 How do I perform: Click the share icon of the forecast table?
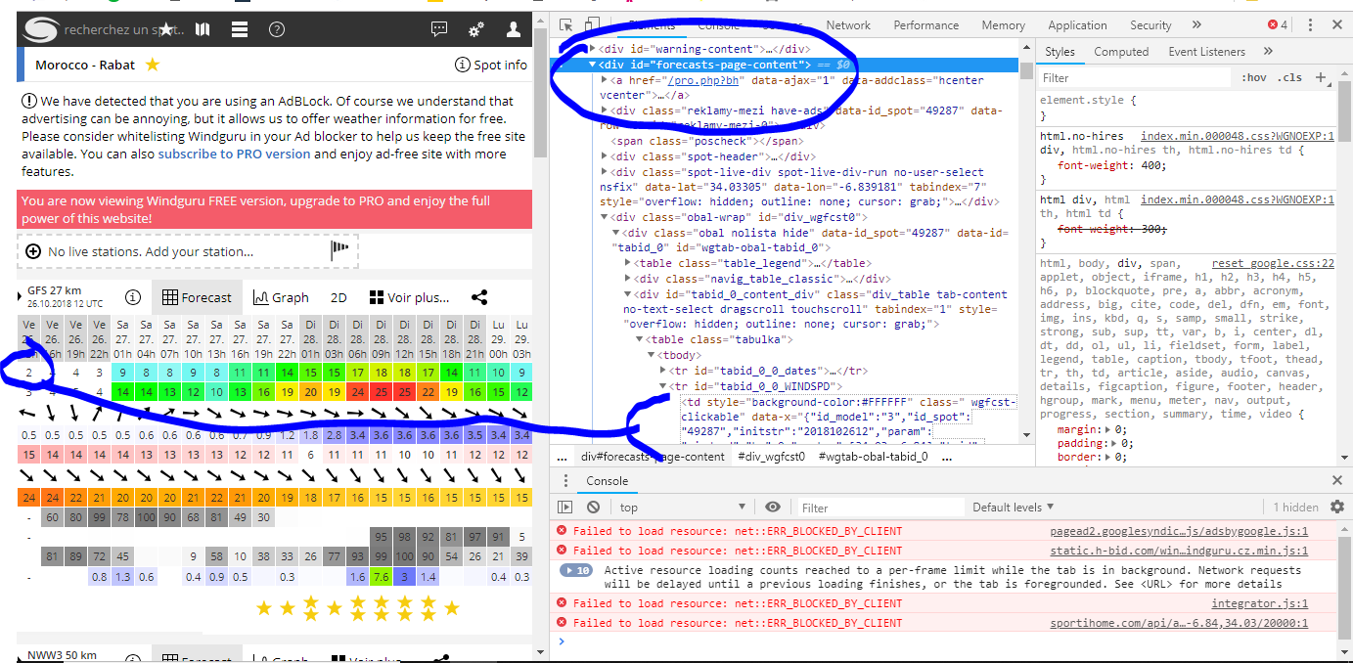(479, 297)
